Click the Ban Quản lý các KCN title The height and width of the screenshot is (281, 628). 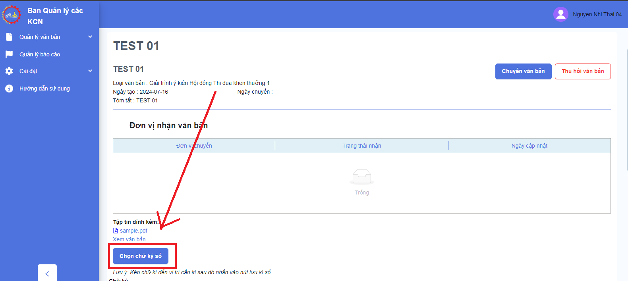(55, 16)
